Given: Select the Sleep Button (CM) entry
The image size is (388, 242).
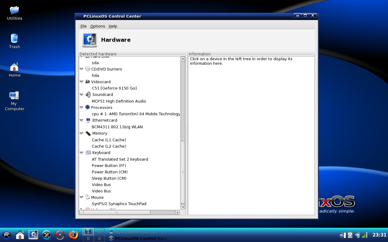Looking at the screenshot, I should (x=109, y=178).
